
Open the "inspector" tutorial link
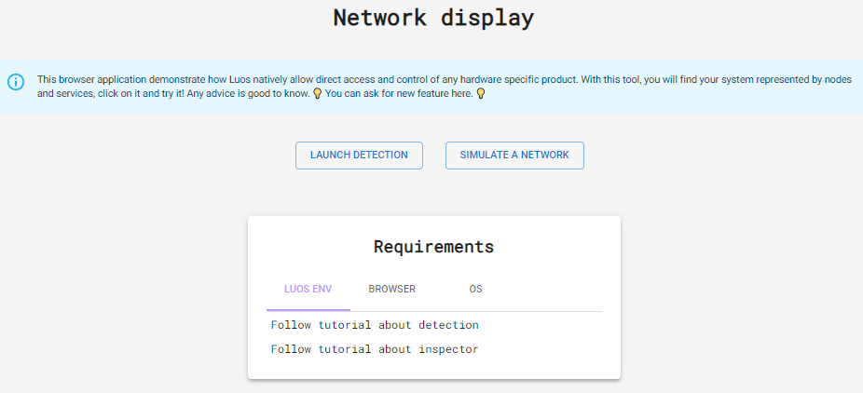pos(448,349)
